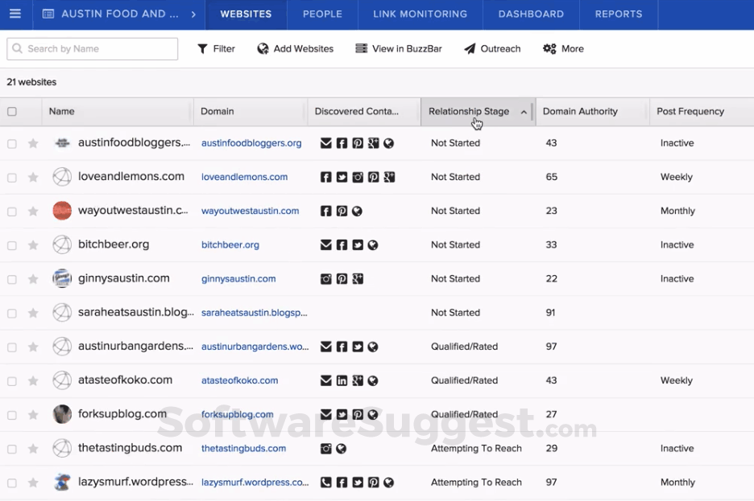
Task: Click the Facebook icon for loveandlemons.com
Action: click(x=326, y=177)
